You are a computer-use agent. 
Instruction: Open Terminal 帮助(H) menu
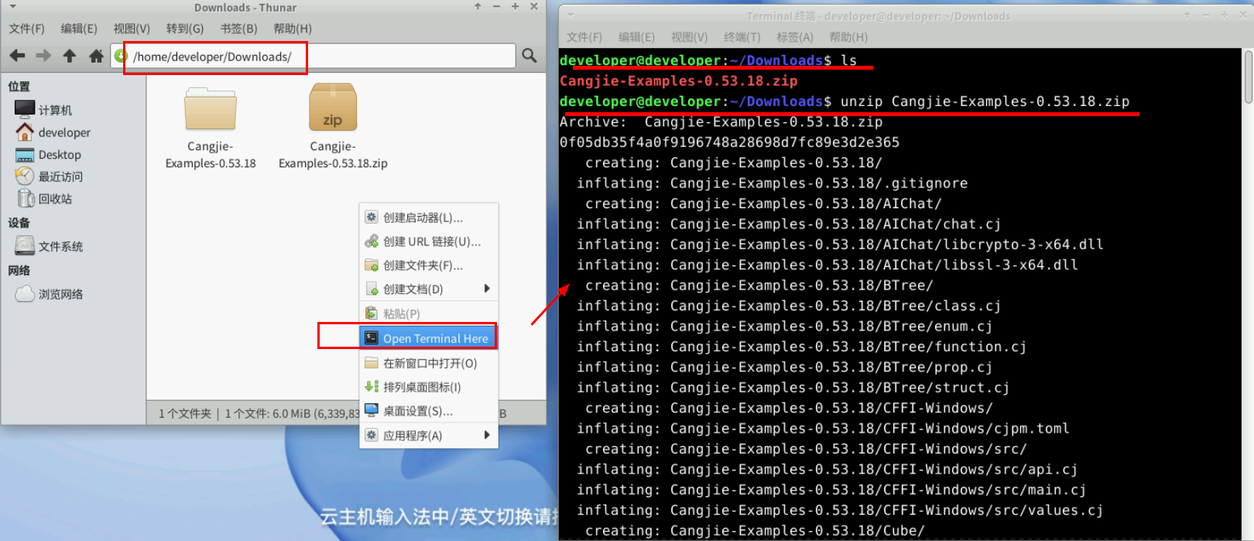[848, 37]
